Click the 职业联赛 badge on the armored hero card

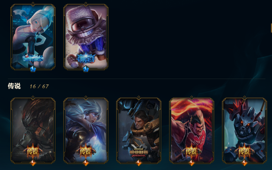pyautogui.click(x=139, y=152)
